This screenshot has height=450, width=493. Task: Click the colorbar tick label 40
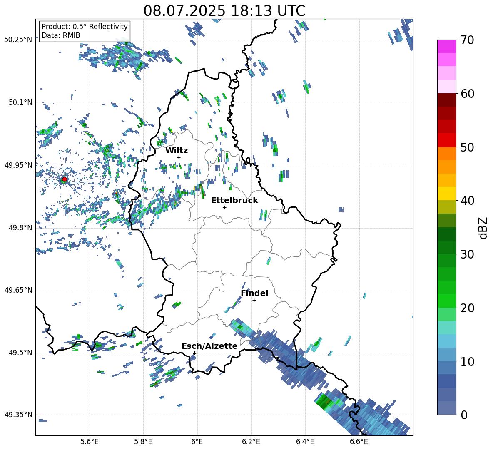pos(467,201)
